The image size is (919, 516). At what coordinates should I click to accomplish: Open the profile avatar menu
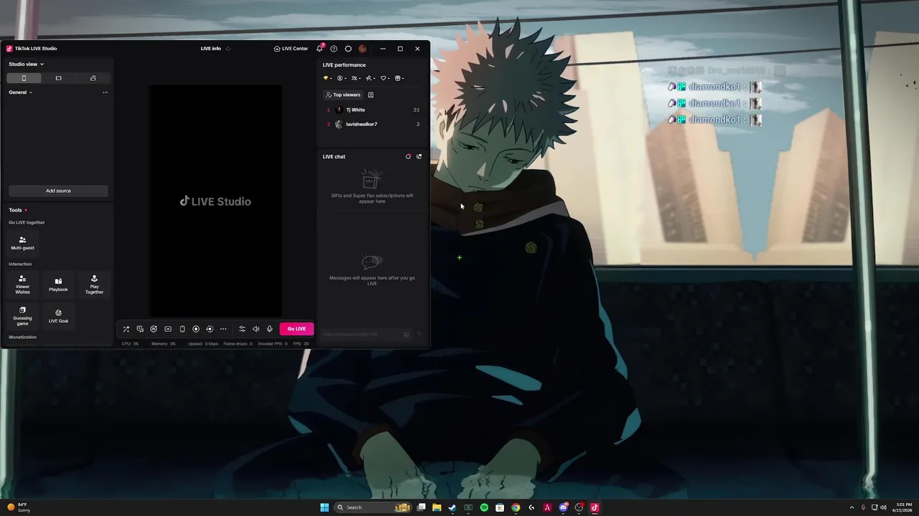363,49
